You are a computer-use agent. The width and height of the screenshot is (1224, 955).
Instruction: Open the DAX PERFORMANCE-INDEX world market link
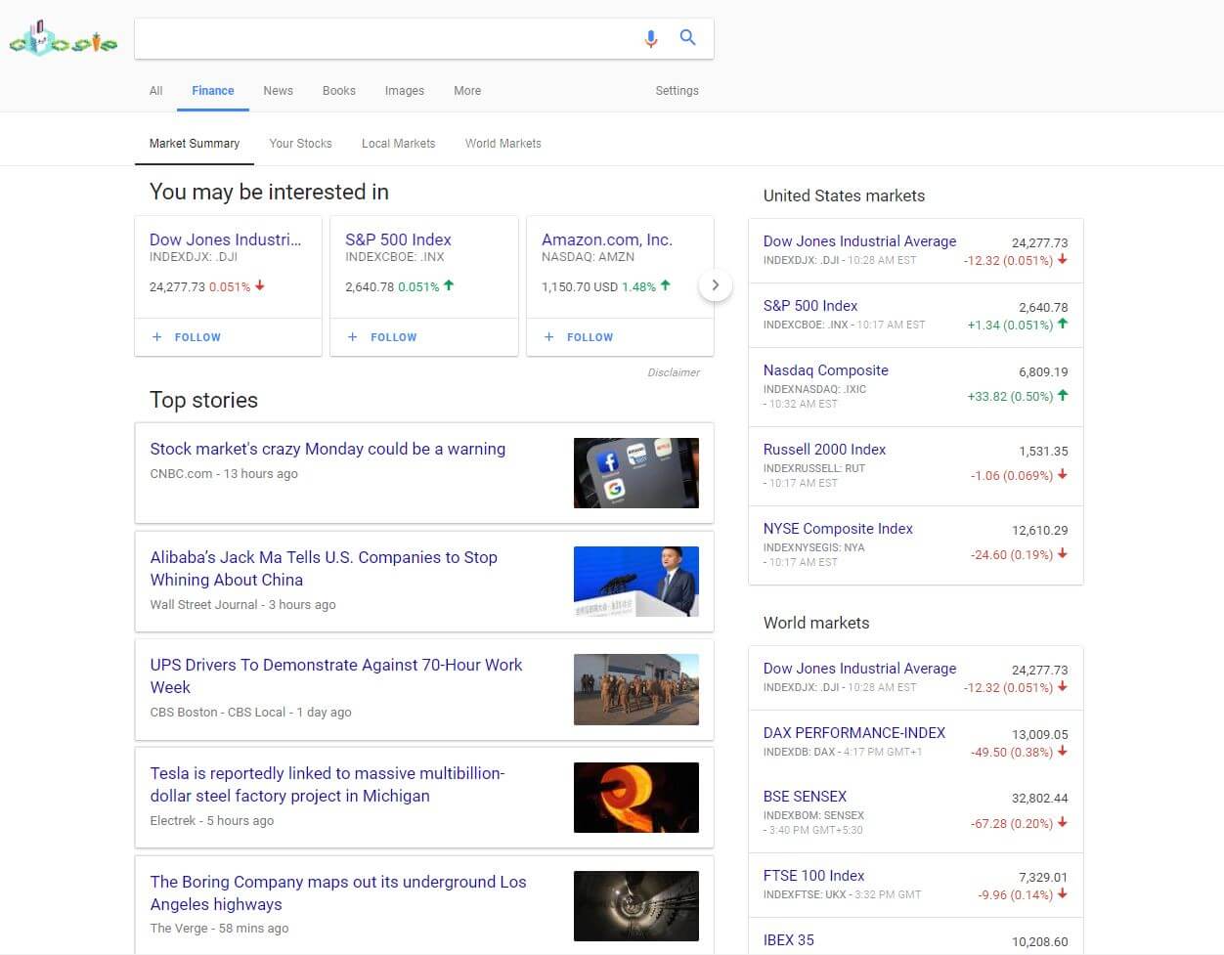click(x=853, y=733)
